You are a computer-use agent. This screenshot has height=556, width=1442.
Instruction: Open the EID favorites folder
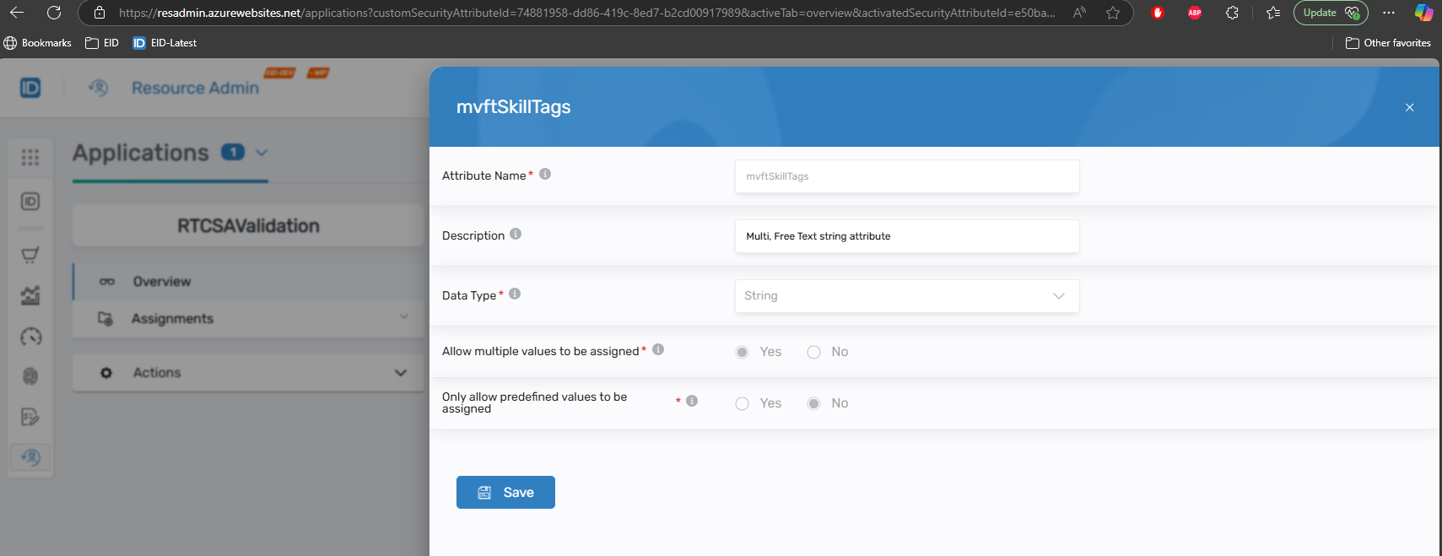click(102, 43)
